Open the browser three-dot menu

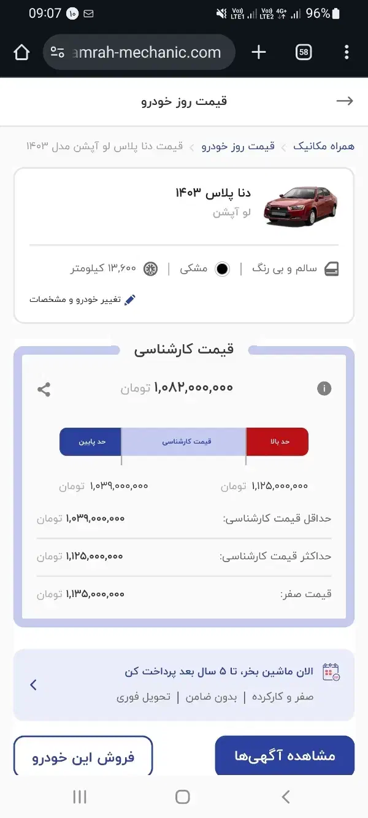[348, 52]
